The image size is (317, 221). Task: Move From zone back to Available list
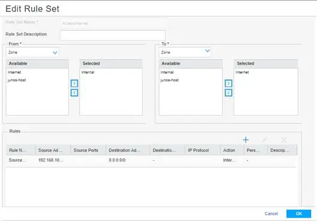pyautogui.click(x=74, y=93)
